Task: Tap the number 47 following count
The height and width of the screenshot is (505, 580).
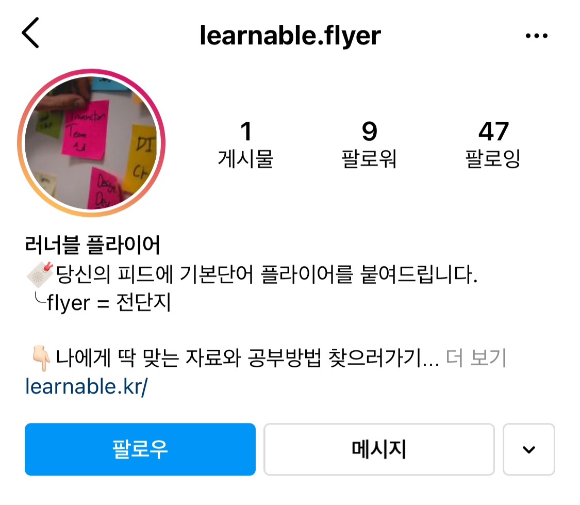Action: pos(493,132)
